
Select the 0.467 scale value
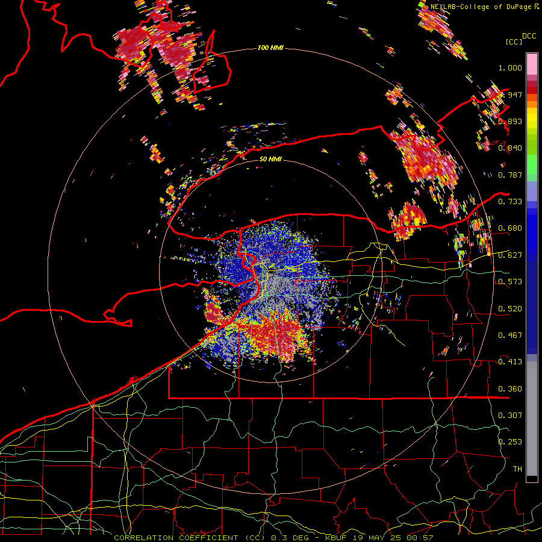pyautogui.click(x=510, y=335)
